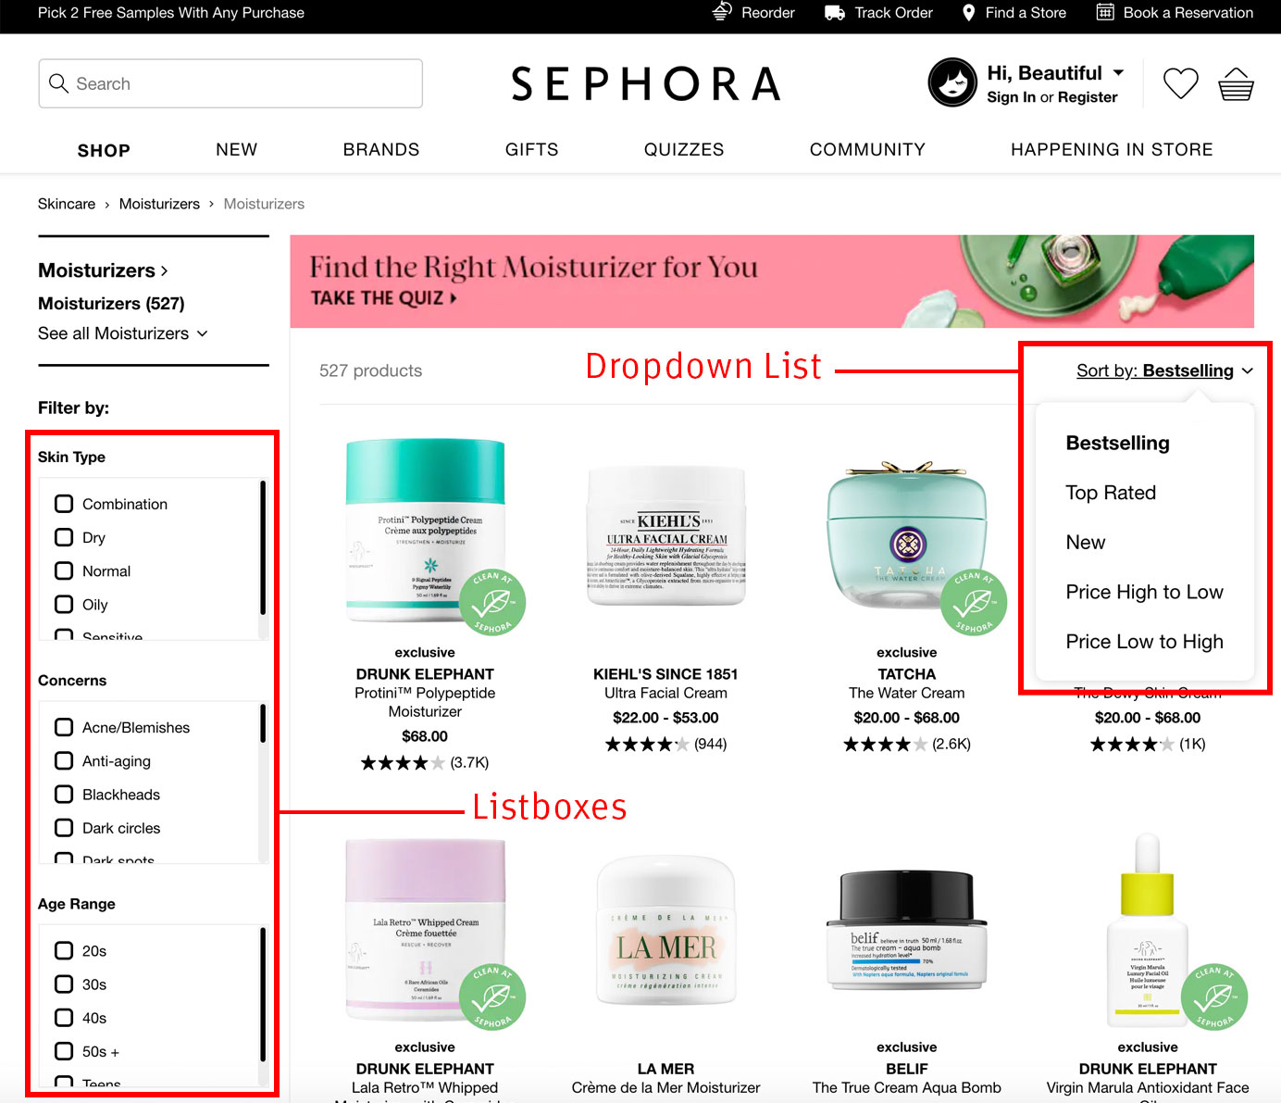The height and width of the screenshot is (1103, 1281).
Task: Open the GIFTS navigation menu
Action: tap(532, 149)
